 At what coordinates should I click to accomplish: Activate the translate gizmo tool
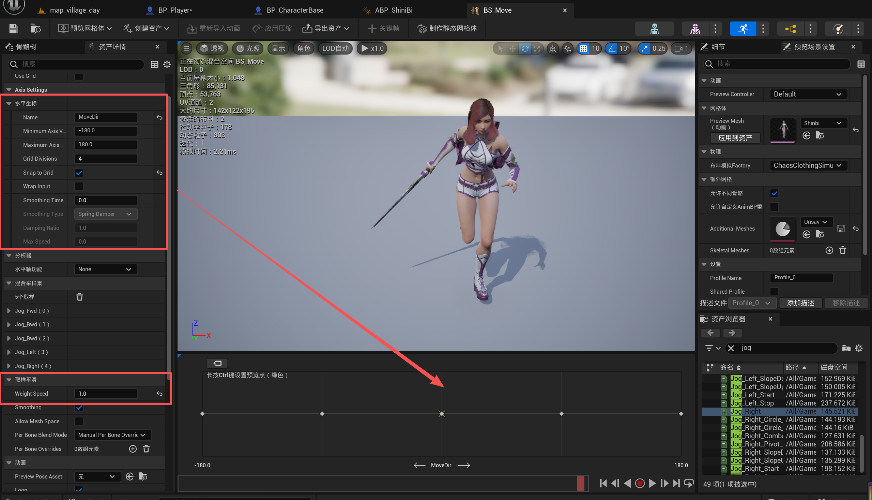click(513, 48)
